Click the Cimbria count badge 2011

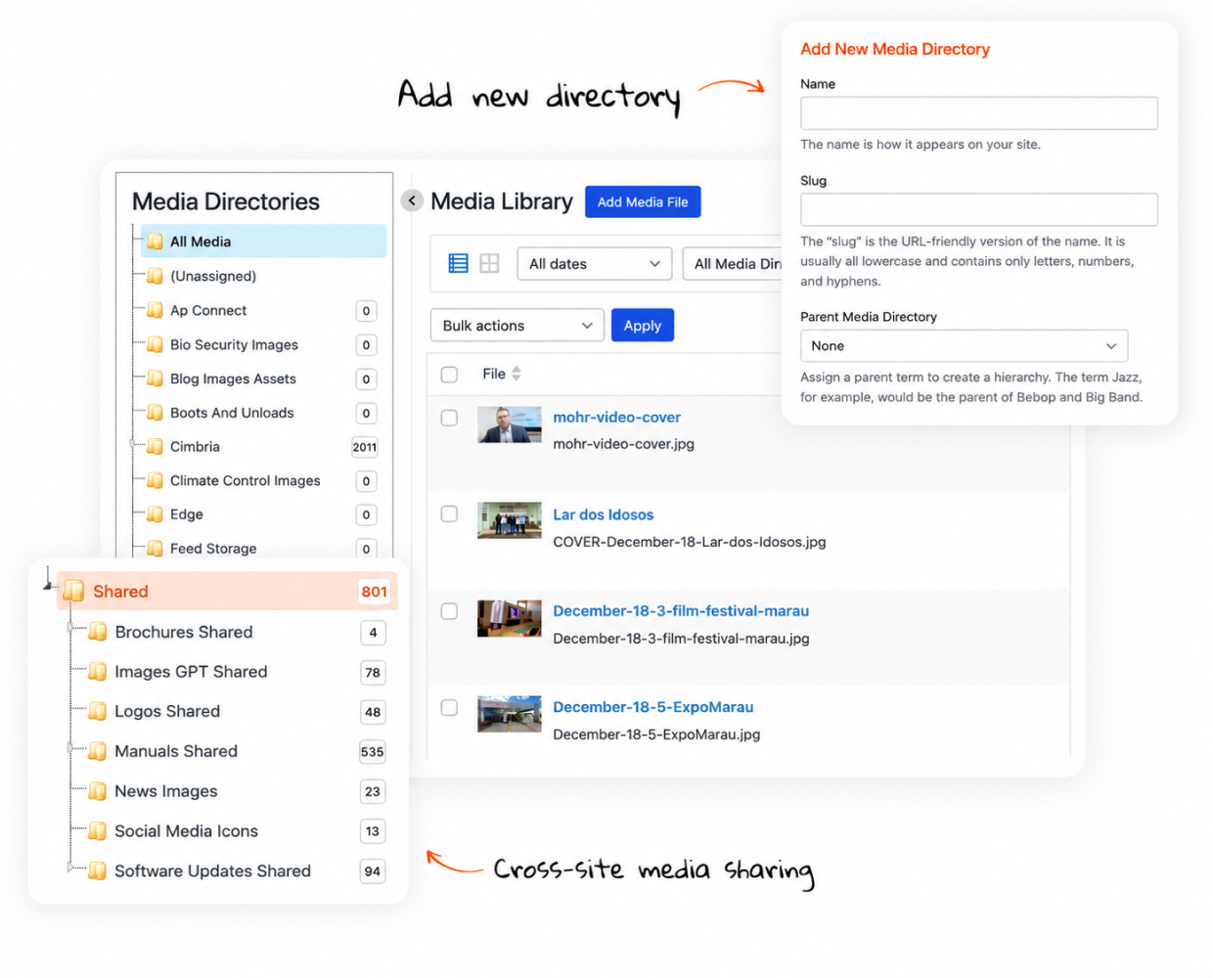pyautogui.click(x=365, y=447)
